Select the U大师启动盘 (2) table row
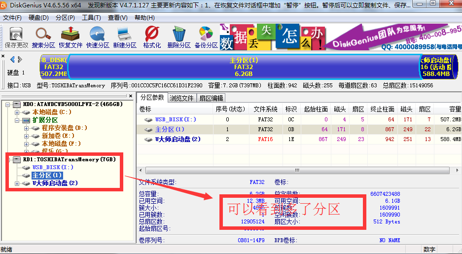This screenshot has height=254, width=462. click(x=299, y=139)
